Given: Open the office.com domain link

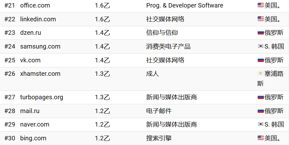Looking at the screenshot, I should [x=35, y=5].
